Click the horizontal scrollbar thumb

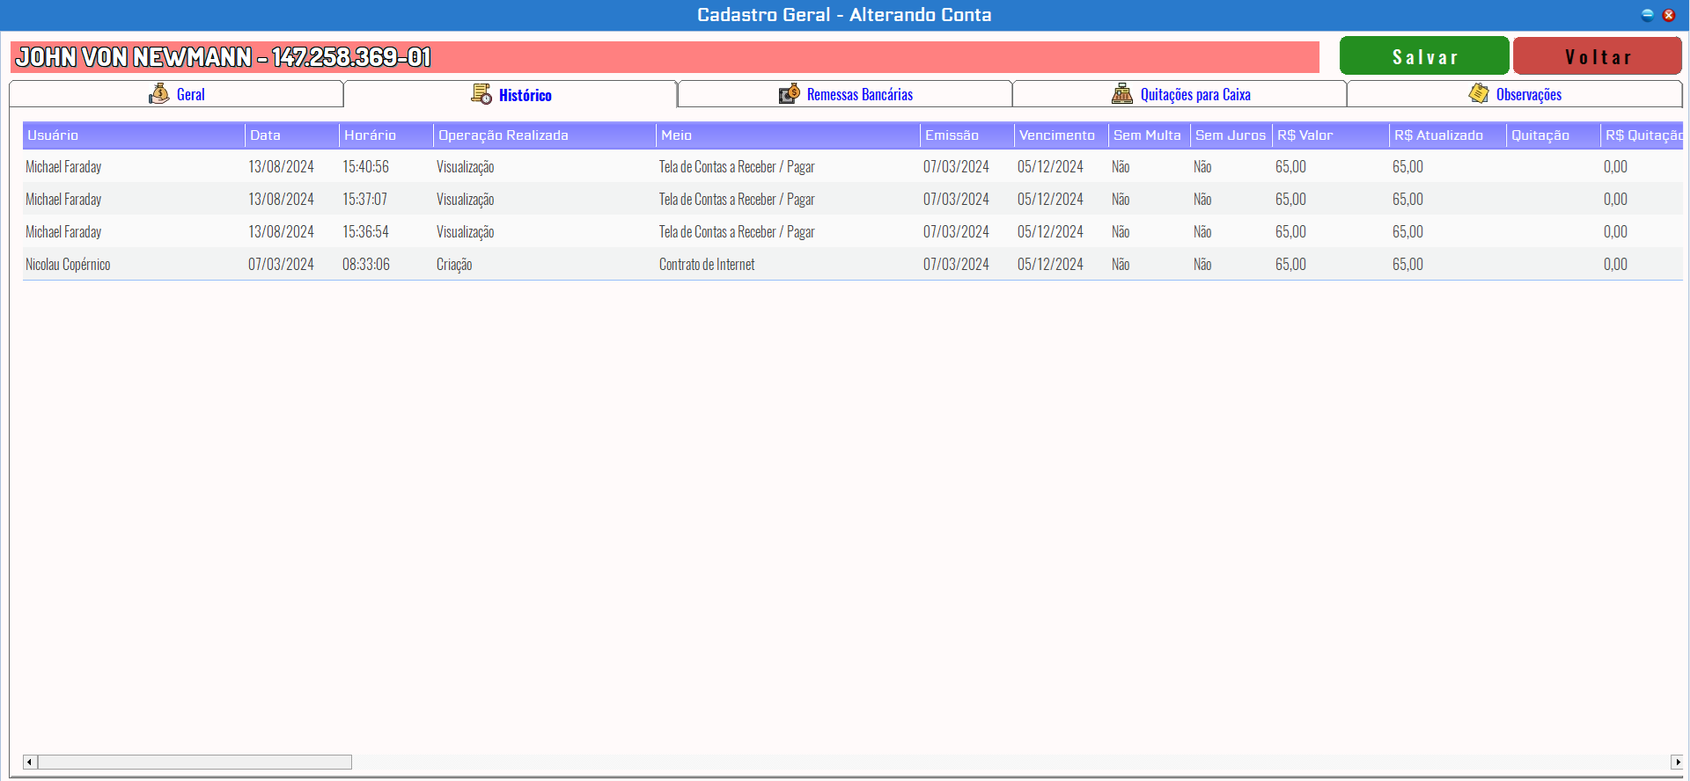click(195, 762)
